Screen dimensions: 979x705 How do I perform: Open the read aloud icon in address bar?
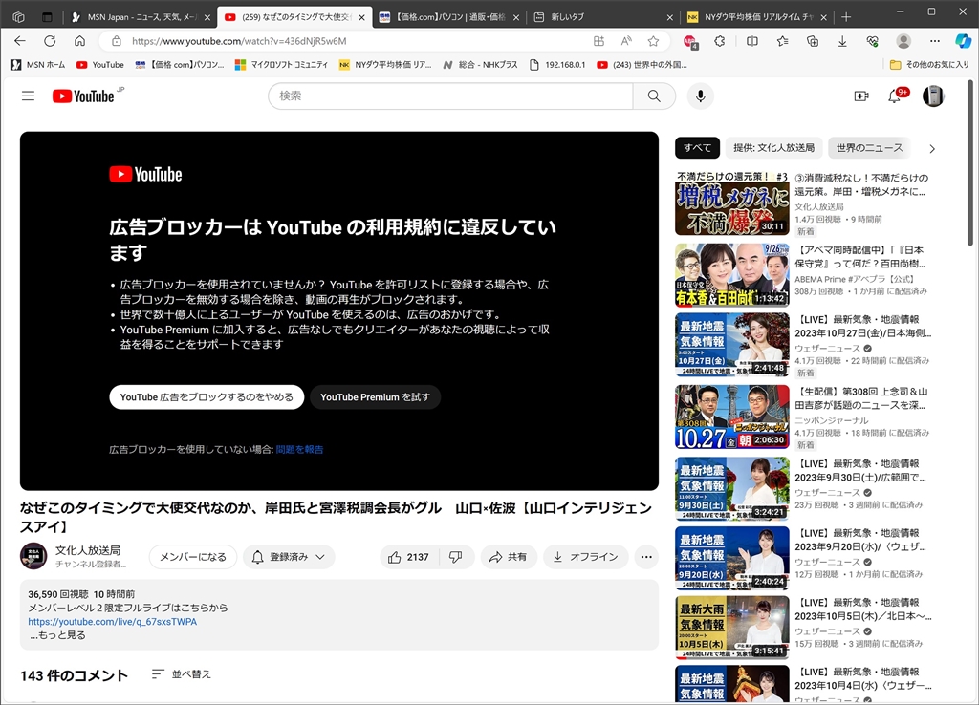click(625, 41)
